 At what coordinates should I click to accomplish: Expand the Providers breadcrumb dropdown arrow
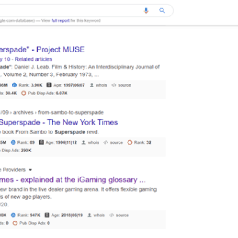click(30, 170)
